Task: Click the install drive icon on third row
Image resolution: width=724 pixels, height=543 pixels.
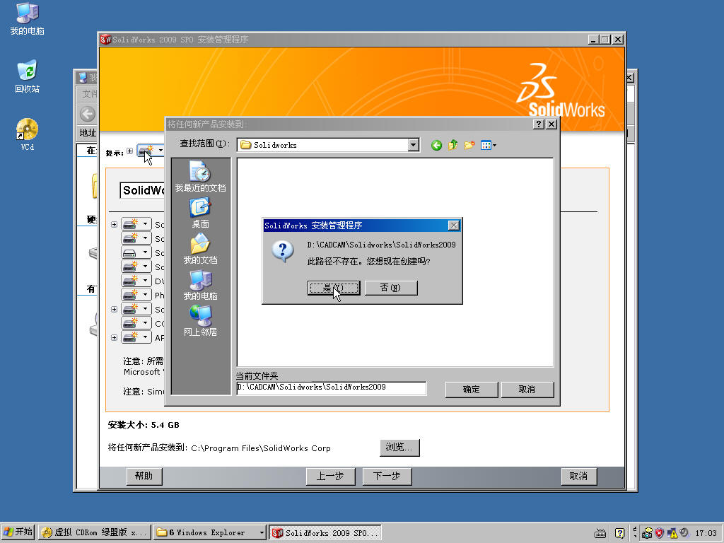Action: click(130, 252)
